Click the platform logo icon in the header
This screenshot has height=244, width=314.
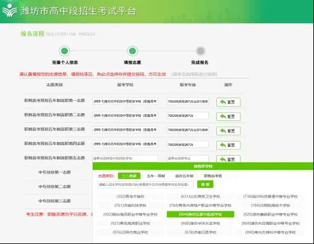click(x=9, y=11)
